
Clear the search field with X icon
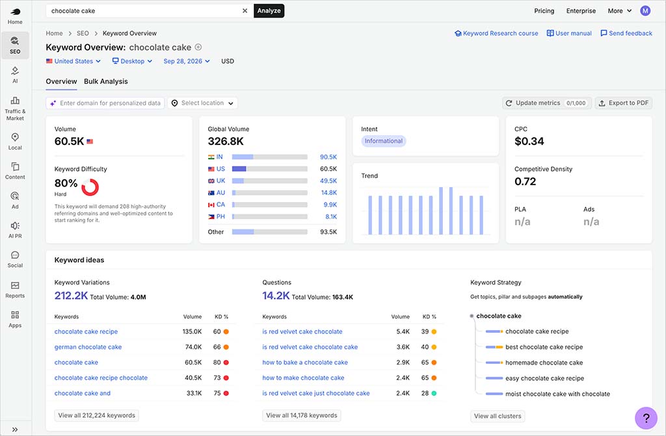(x=245, y=10)
